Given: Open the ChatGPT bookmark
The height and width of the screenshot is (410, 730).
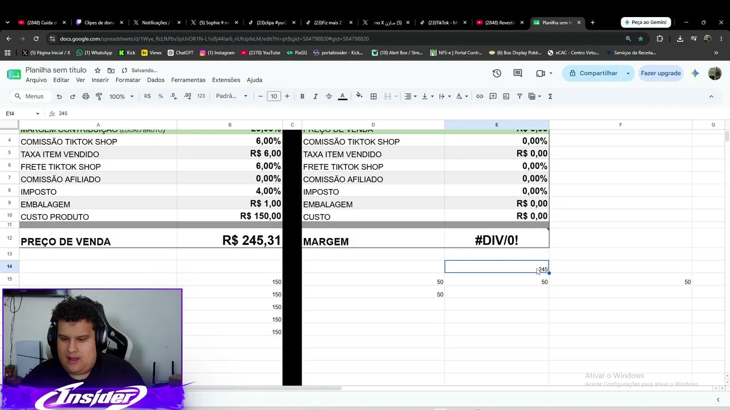Looking at the screenshot, I should coord(180,52).
